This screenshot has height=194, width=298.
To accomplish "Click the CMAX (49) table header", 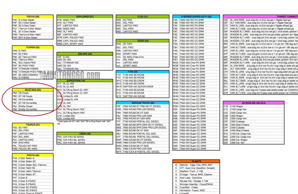I will pyautogui.click(x=85, y=134).
